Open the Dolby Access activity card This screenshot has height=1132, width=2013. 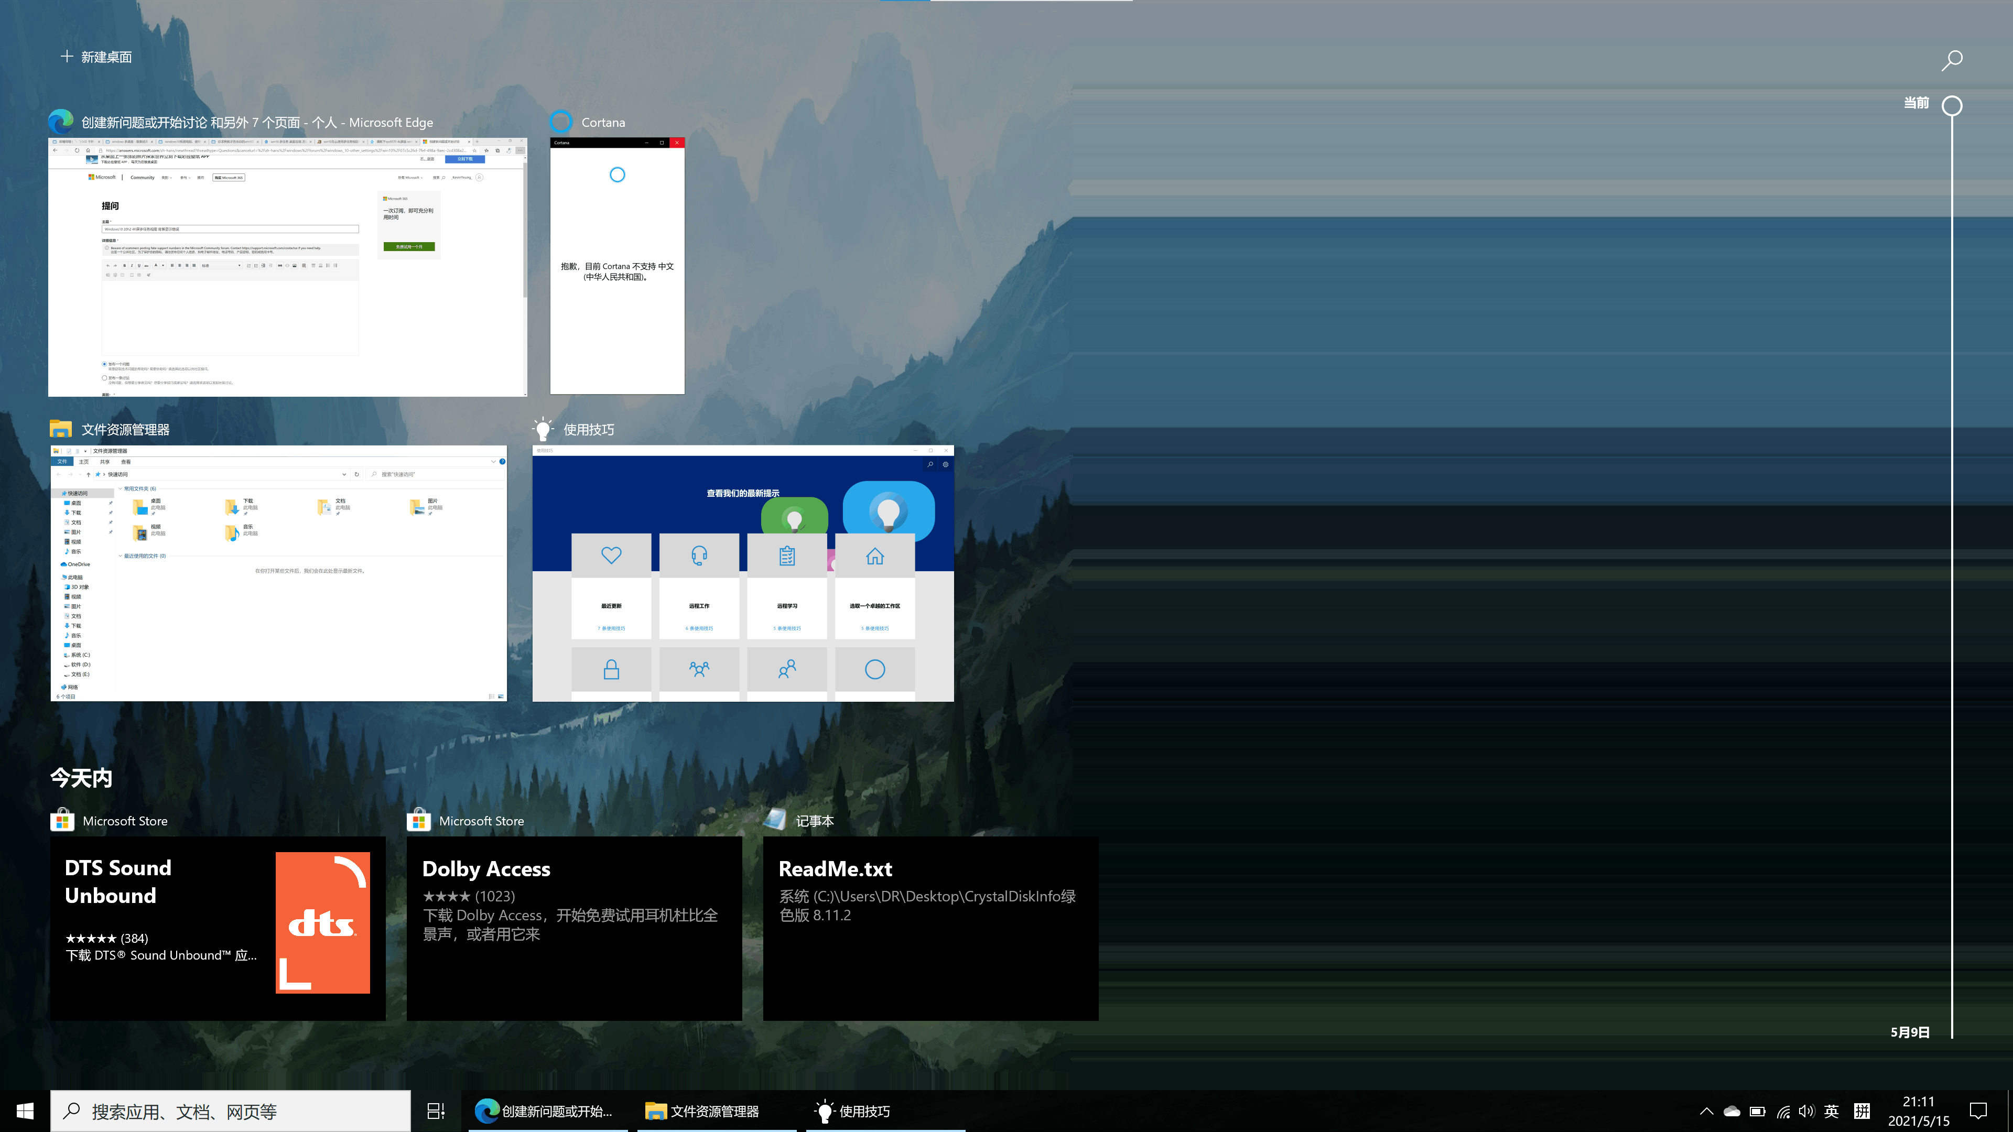coord(575,928)
